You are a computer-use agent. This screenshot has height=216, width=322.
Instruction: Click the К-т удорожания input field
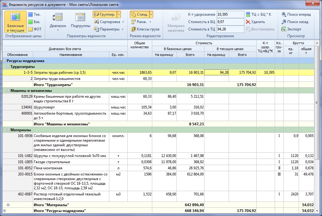230,14
